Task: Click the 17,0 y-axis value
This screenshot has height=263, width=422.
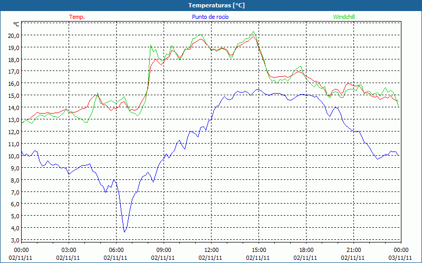Action: pyautogui.click(x=14, y=72)
